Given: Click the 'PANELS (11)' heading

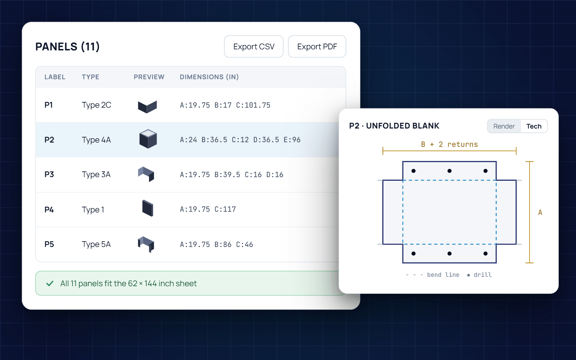Looking at the screenshot, I should pyautogui.click(x=67, y=47).
